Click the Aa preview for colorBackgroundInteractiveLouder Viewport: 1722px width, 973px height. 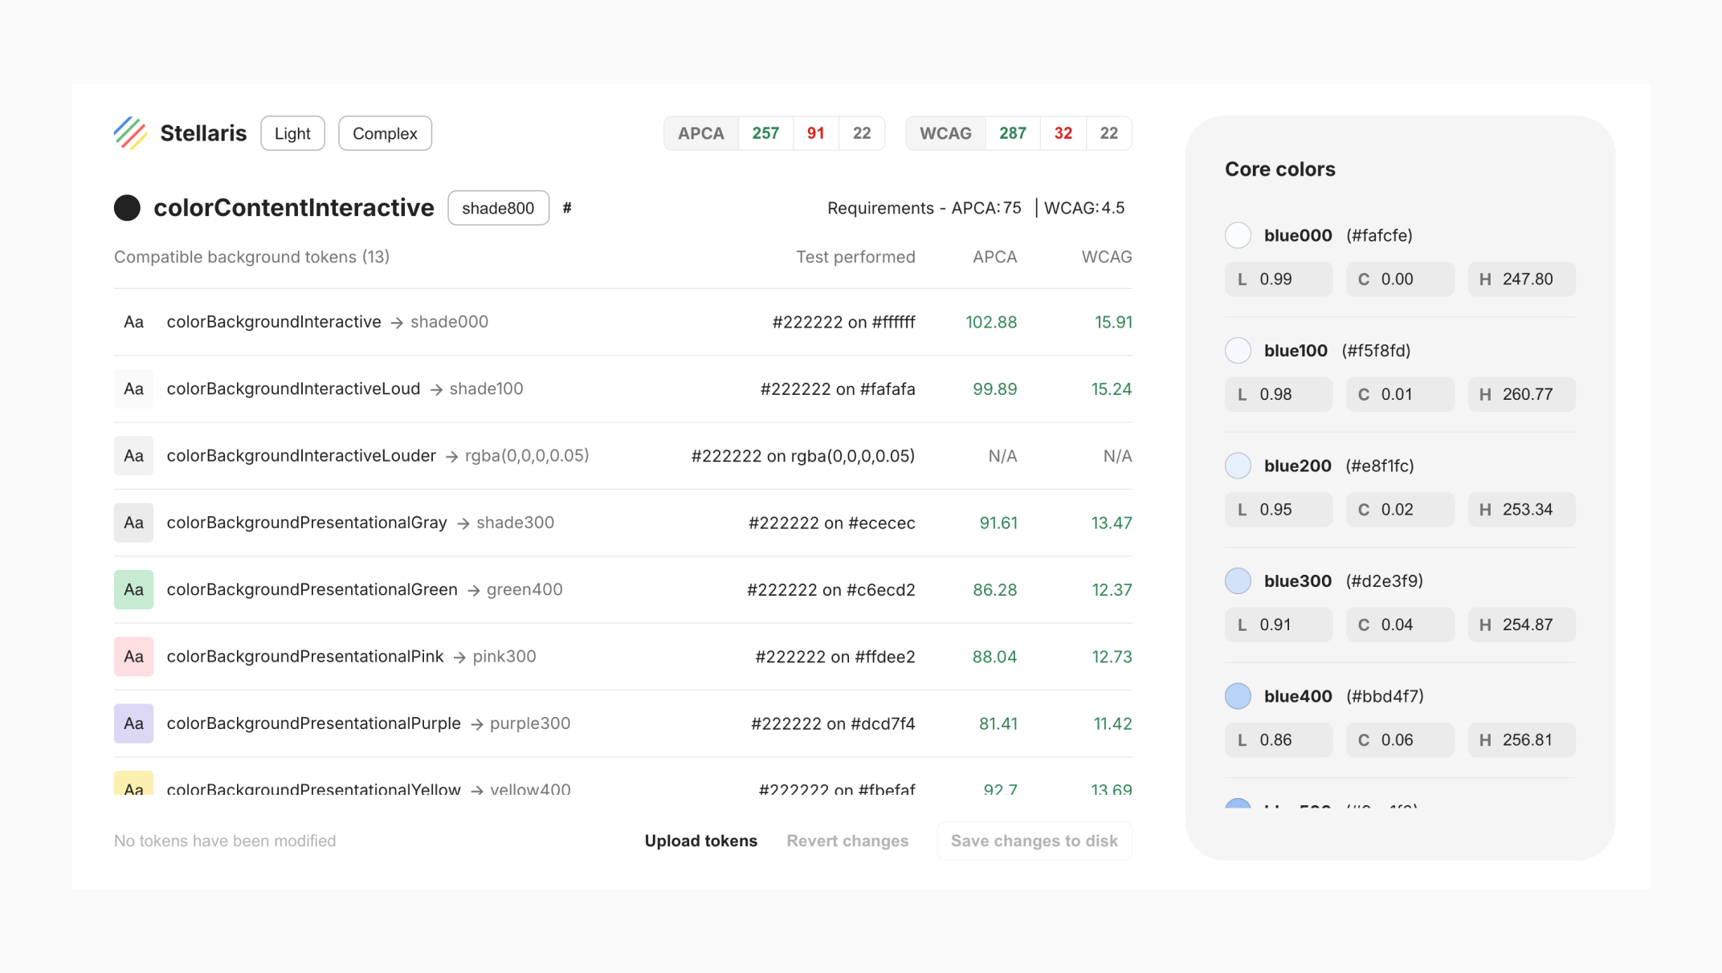tap(133, 456)
